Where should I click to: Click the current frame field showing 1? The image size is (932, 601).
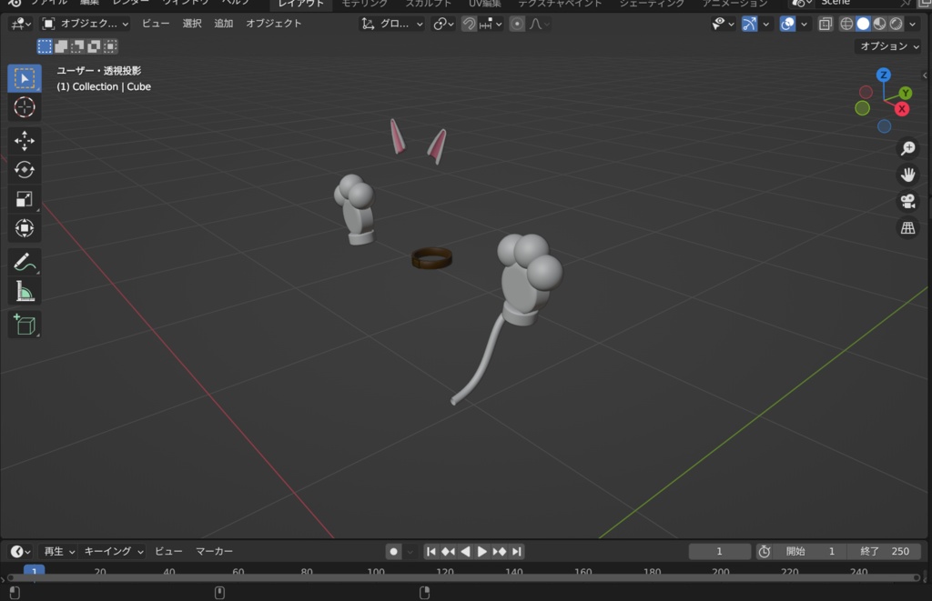(x=719, y=552)
